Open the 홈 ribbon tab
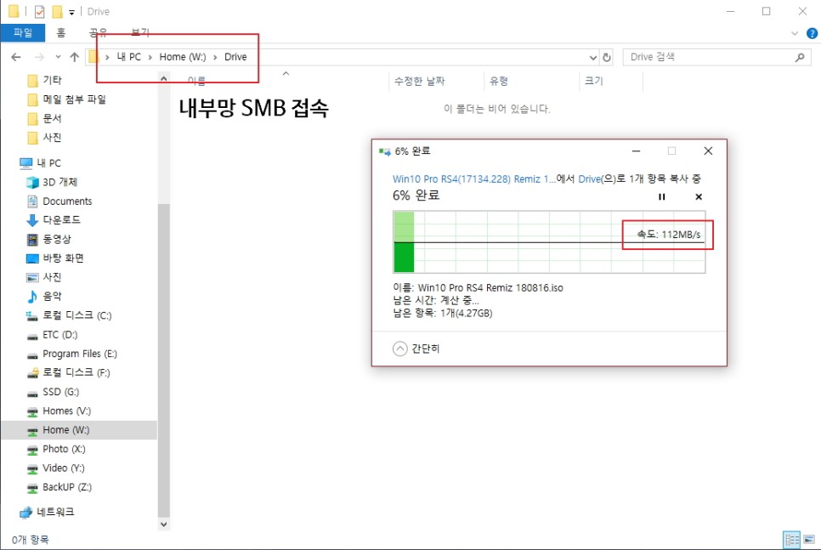 (60, 32)
